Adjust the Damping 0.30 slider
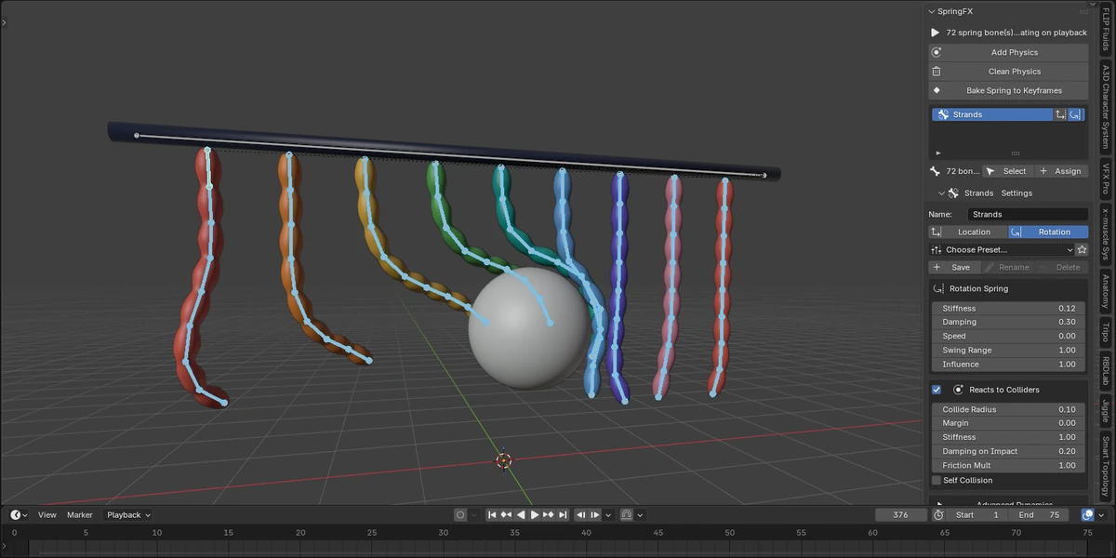The image size is (1116, 558). click(1008, 322)
